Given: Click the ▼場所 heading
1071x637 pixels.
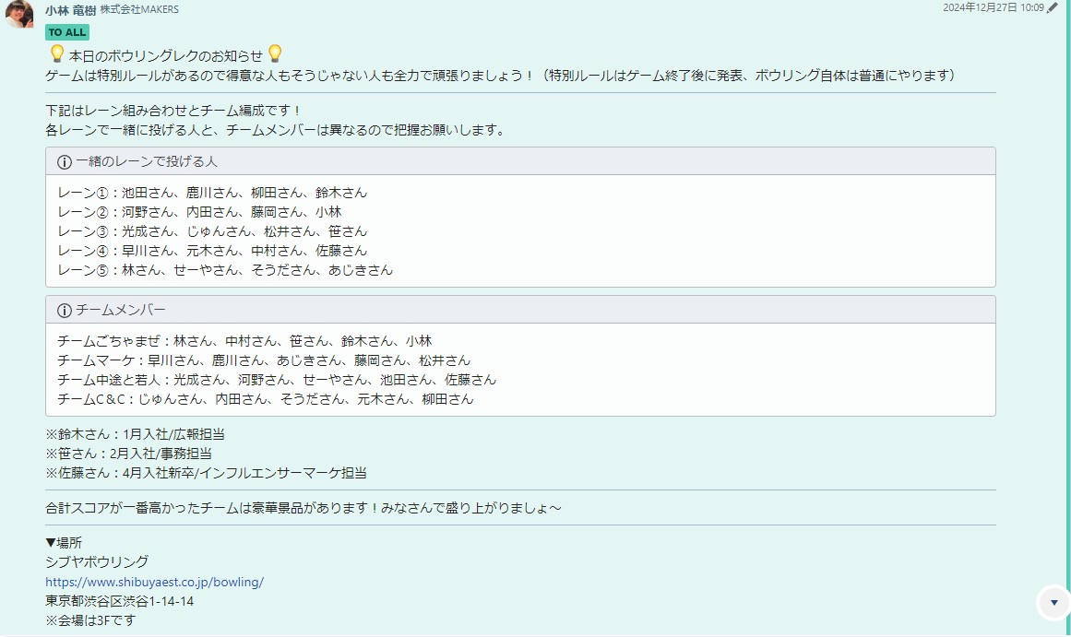Looking at the screenshot, I should 64,542.
